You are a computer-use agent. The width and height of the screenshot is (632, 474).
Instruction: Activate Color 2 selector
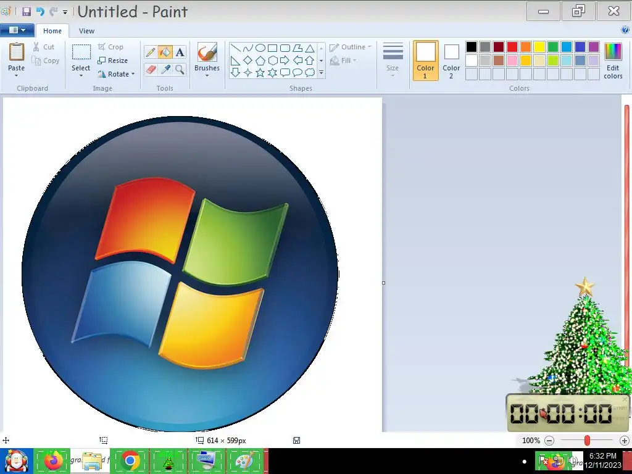click(451, 60)
